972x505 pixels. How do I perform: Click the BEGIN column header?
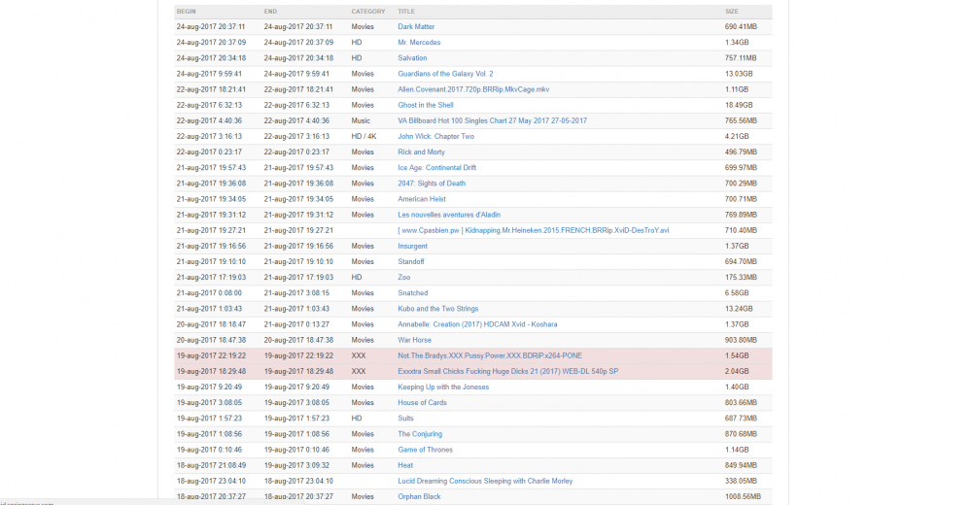[187, 12]
